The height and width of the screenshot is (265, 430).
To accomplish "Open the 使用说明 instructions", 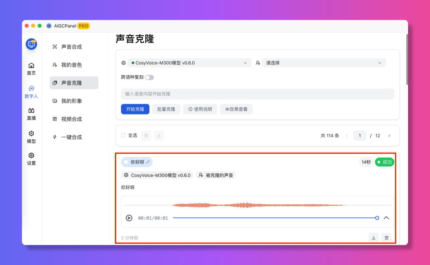I will [200, 109].
